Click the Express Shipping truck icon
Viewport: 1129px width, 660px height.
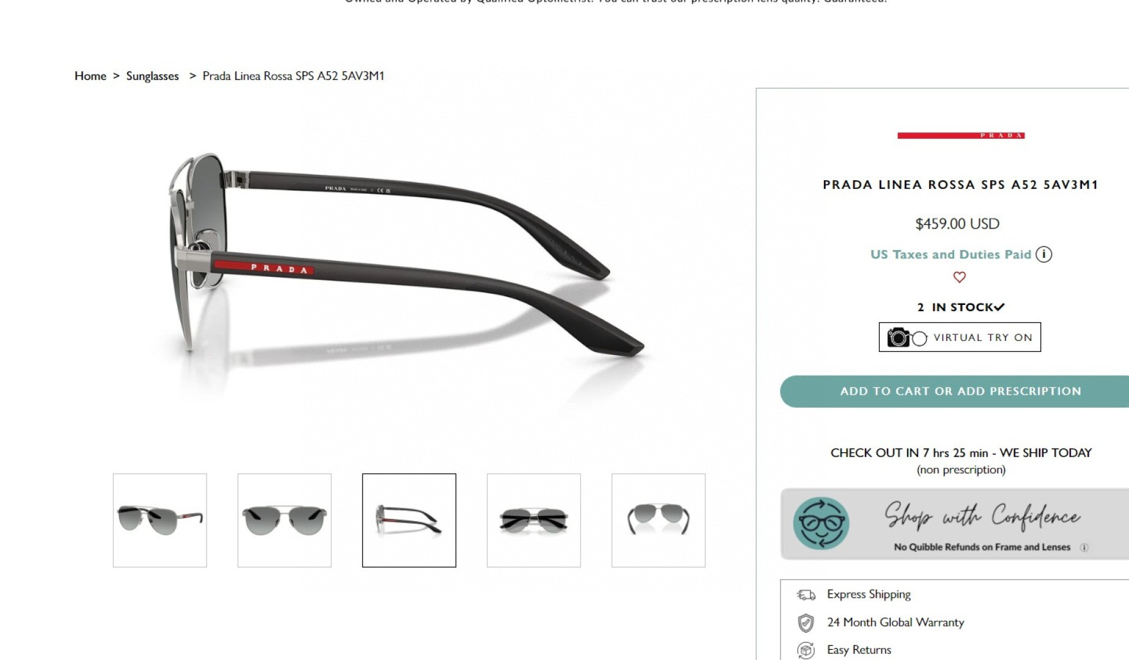(806, 595)
